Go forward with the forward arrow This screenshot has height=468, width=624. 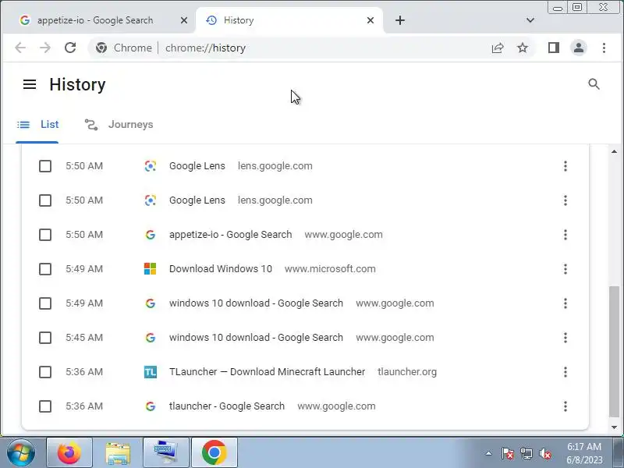pyautogui.click(x=45, y=48)
